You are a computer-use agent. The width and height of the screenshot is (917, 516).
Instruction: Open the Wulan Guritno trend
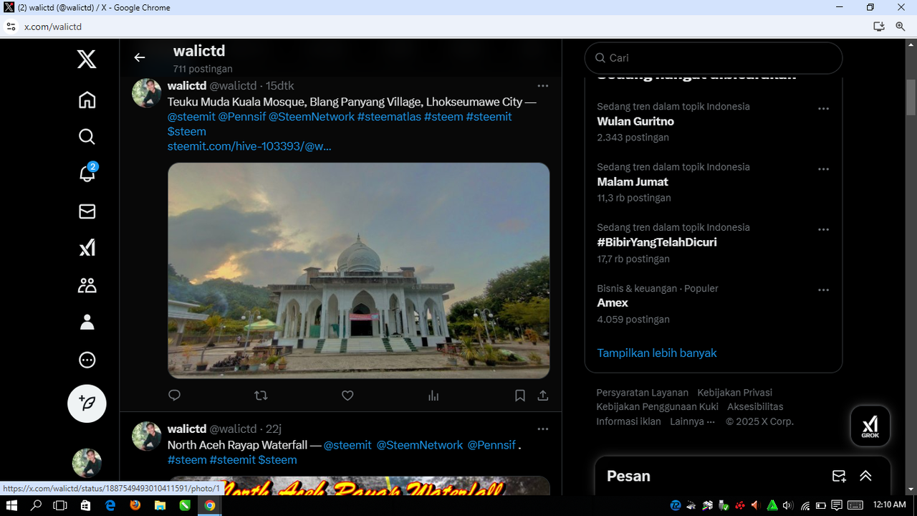pyautogui.click(x=635, y=122)
